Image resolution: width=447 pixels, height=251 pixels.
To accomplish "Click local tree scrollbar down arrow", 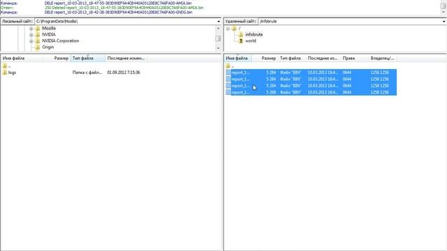I will tap(218, 48).
